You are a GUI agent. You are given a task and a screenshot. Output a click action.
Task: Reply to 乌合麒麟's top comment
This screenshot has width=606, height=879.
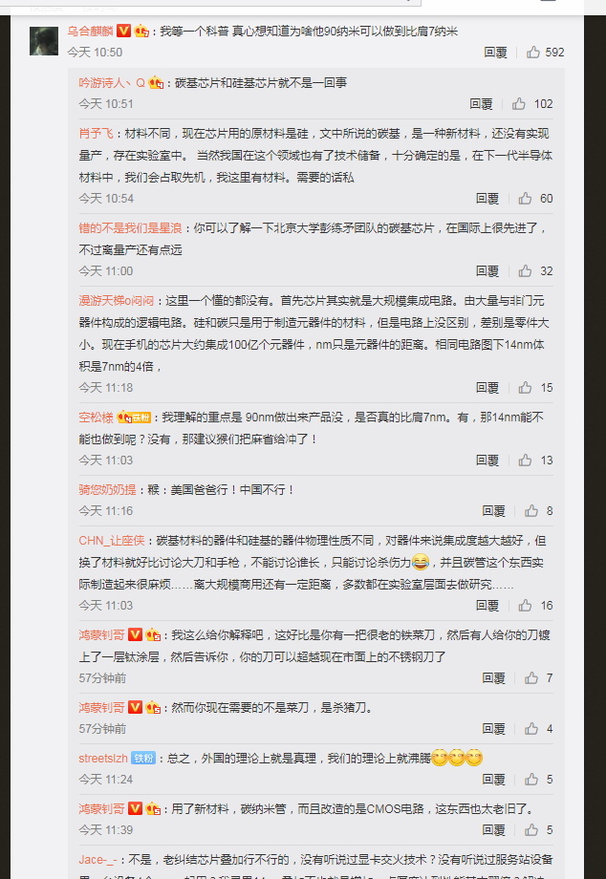pos(495,53)
